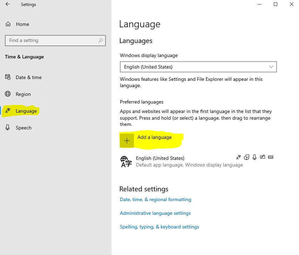Close the Settings window

point(292,4)
